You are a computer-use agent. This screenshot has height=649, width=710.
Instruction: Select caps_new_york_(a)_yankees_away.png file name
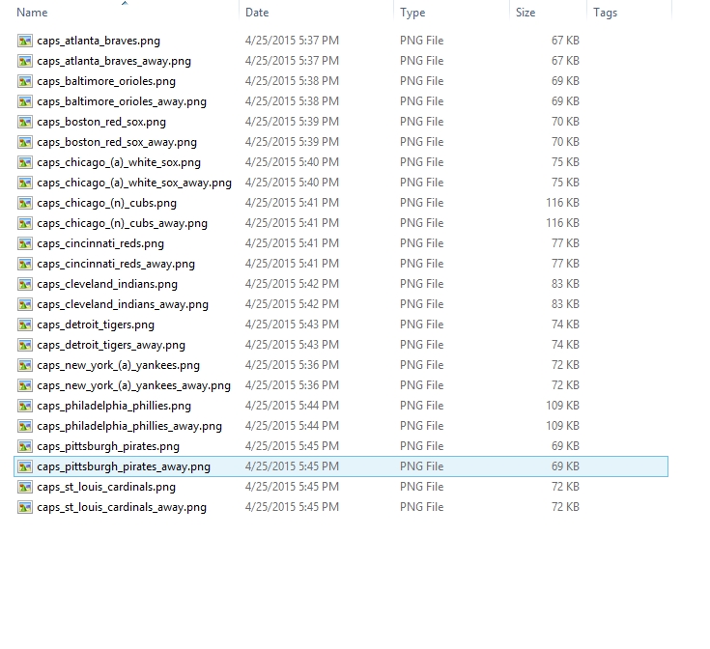point(133,385)
